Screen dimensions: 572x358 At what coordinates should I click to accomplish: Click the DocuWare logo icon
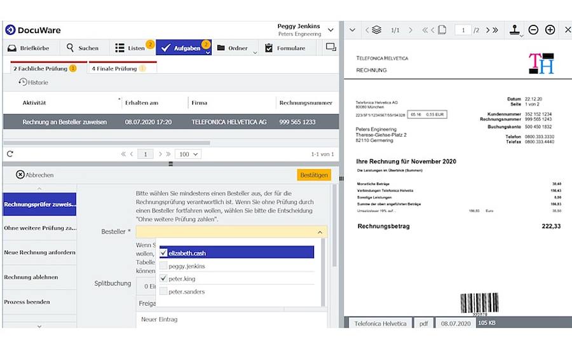pos(11,29)
